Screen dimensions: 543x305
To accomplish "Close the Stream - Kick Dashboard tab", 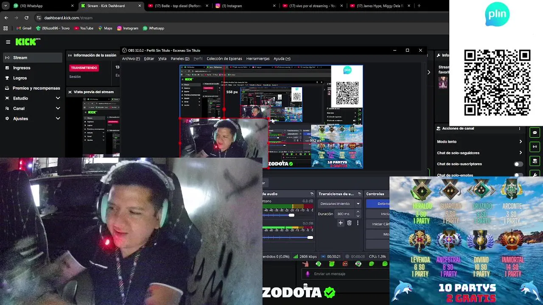I will coord(140,6).
